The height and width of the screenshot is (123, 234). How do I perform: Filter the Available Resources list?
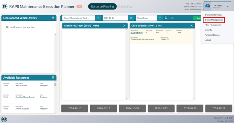[53, 78]
